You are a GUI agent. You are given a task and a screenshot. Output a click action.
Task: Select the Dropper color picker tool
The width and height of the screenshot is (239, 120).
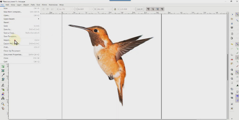click(x=3, y=75)
